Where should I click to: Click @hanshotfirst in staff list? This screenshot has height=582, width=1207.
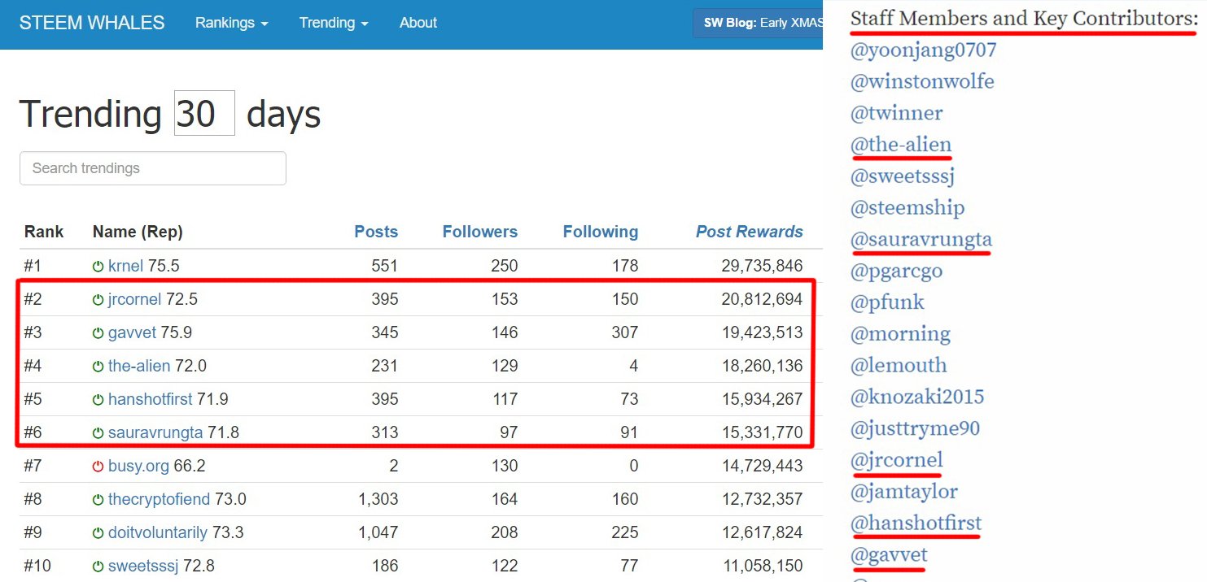point(916,523)
